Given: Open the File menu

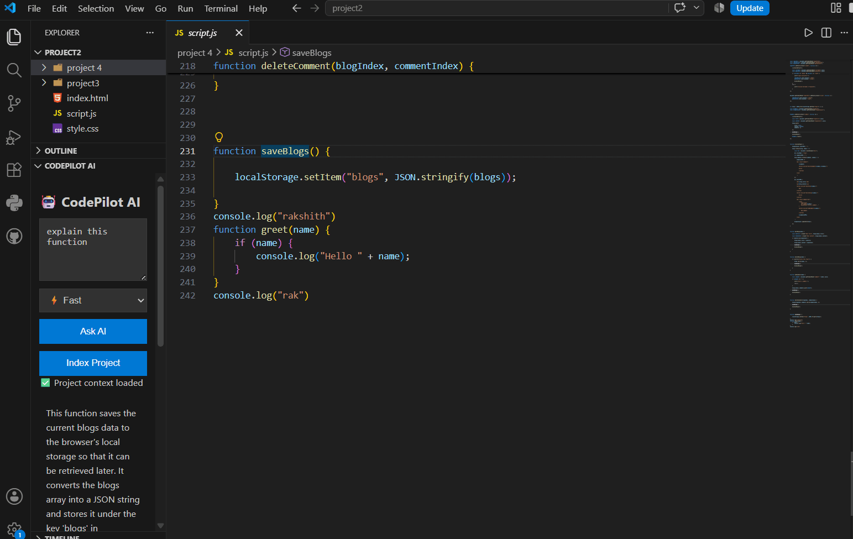Looking at the screenshot, I should (34, 8).
